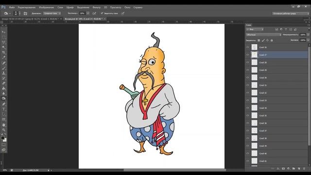Open the Фильтр menu
311x175 pixels.
click(97, 7)
